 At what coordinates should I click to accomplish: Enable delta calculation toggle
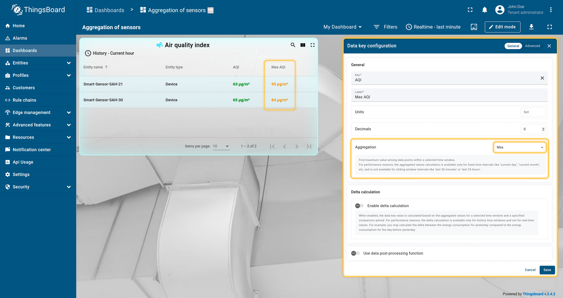click(x=359, y=206)
